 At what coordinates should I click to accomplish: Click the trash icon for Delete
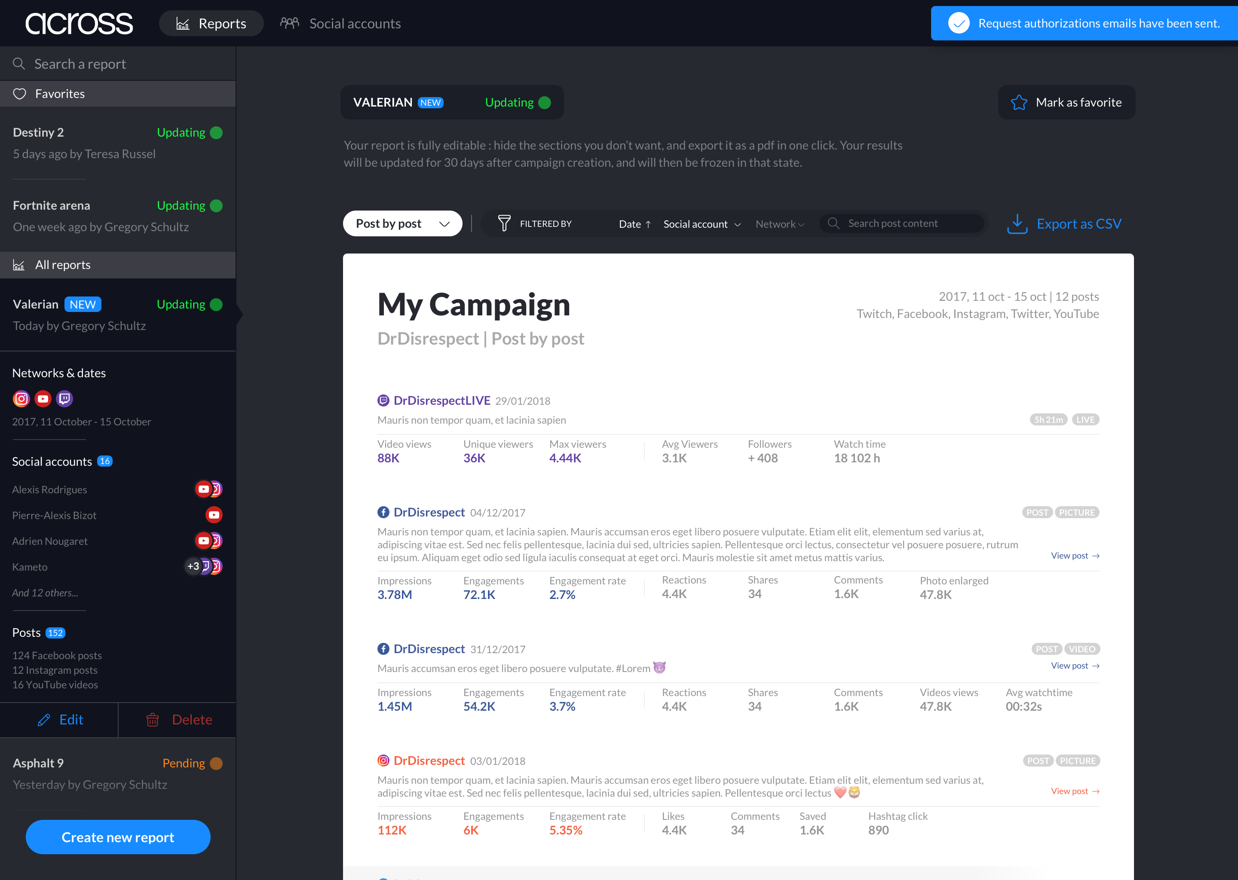[153, 720]
